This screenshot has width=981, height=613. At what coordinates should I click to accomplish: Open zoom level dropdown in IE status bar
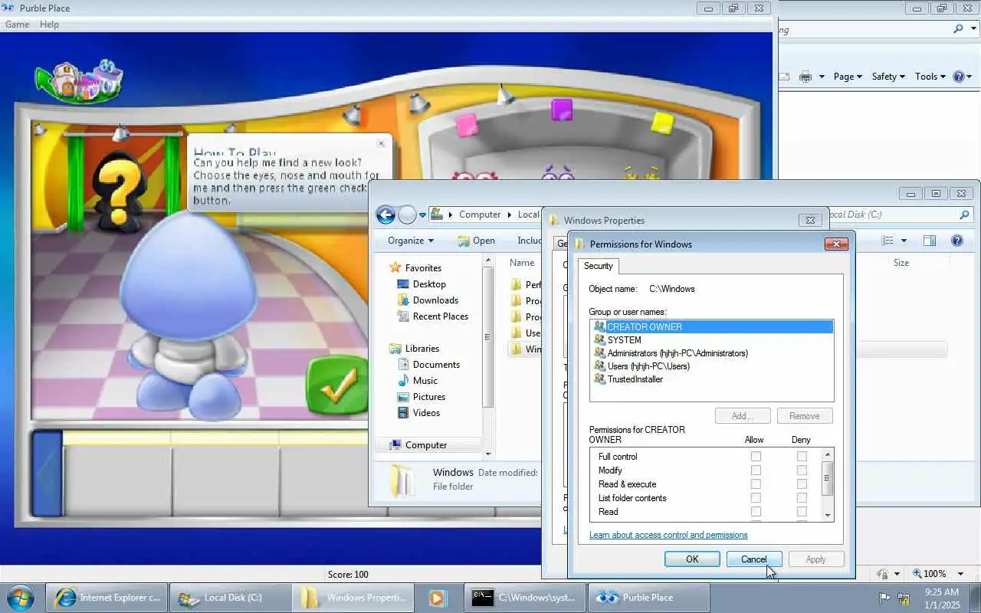point(961,574)
